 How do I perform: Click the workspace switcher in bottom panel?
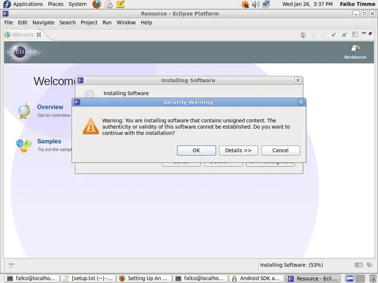point(355,279)
